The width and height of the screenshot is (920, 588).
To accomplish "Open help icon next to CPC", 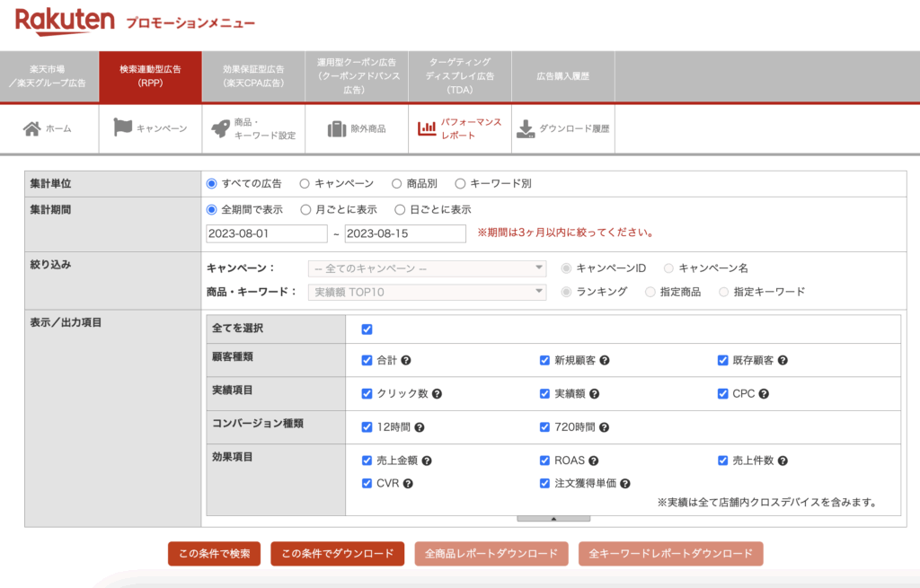I will 764,394.
